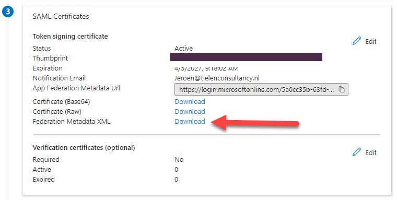Copy the App Federation Metadata Url

point(342,89)
